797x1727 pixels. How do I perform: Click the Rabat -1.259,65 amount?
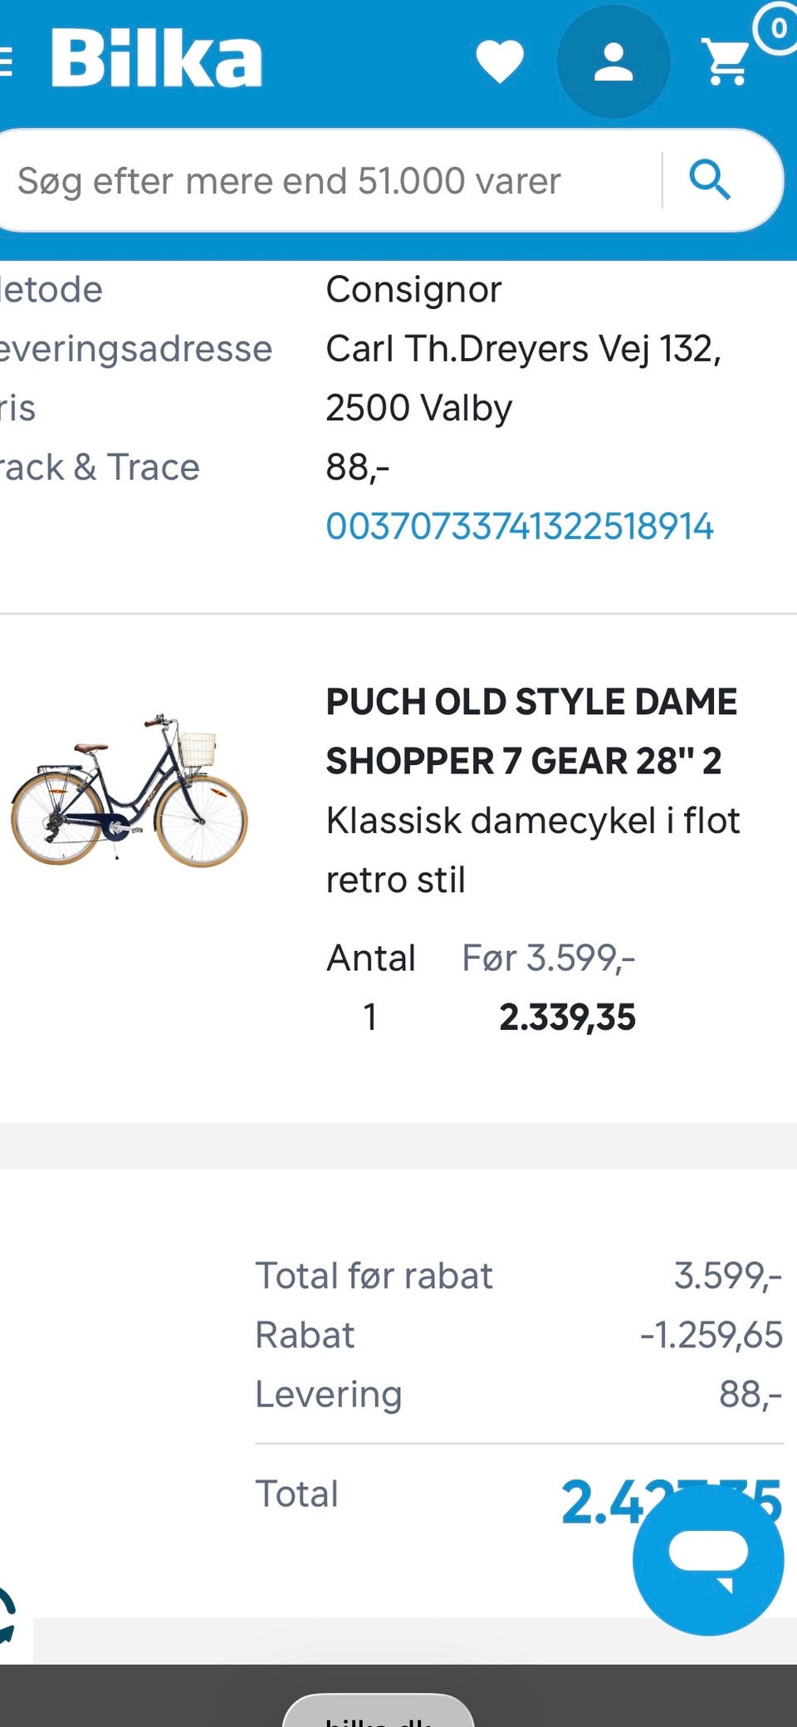(711, 1335)
